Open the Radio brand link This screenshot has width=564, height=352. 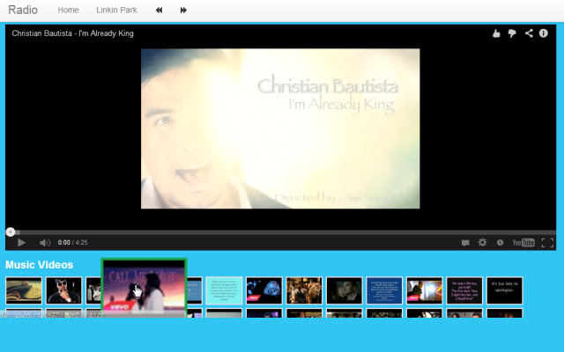23,10
